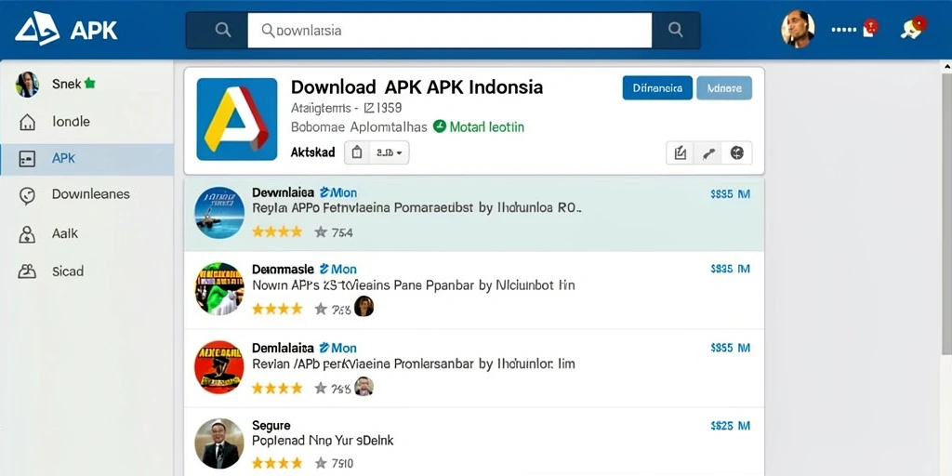Open the notification icon at far right of header
Image resolution: width=952 pixels, height=476 pixels.
(x=913, y=27)
